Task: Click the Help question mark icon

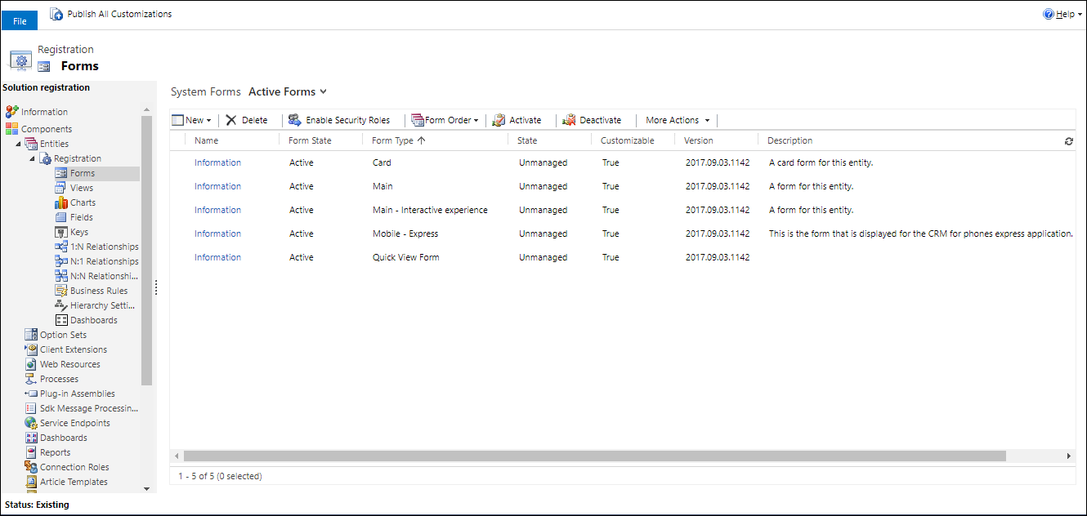Action: (1049, 14)
